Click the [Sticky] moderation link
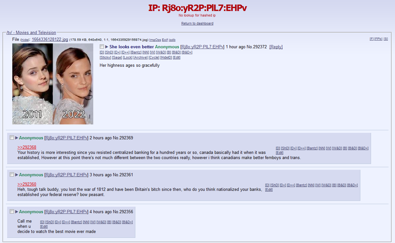 [x=105, y=58]
